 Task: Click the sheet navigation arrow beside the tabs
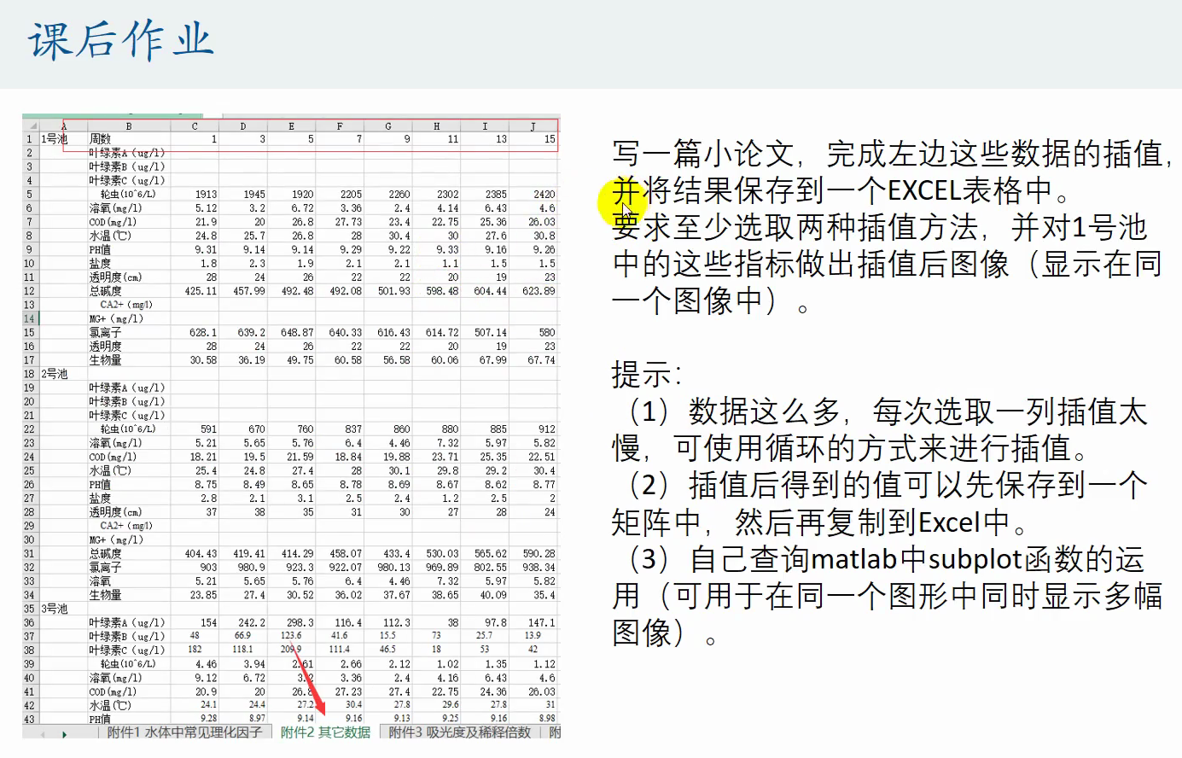pos(64,733)
